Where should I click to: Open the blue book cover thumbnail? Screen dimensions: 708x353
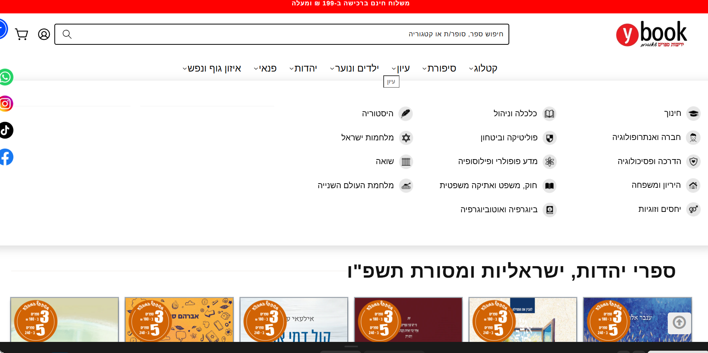tap(637, 319)
